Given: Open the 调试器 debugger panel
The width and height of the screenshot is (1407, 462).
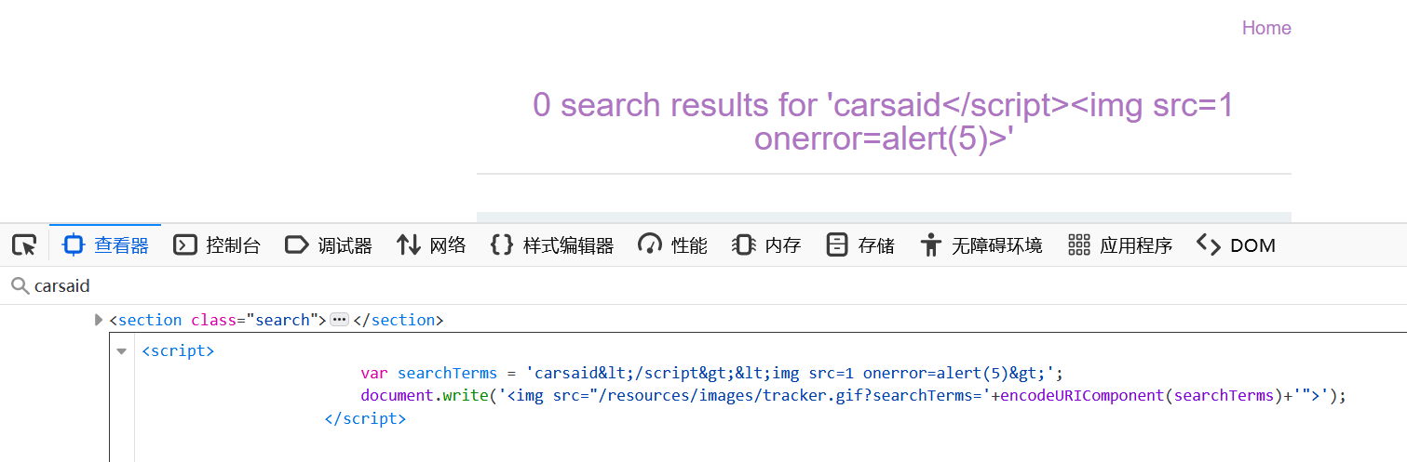Looking at the screenshot, I should 329,245.
